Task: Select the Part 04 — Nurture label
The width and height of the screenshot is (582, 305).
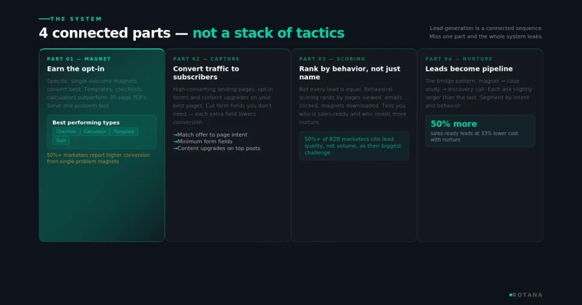Action: pos(459,59)
